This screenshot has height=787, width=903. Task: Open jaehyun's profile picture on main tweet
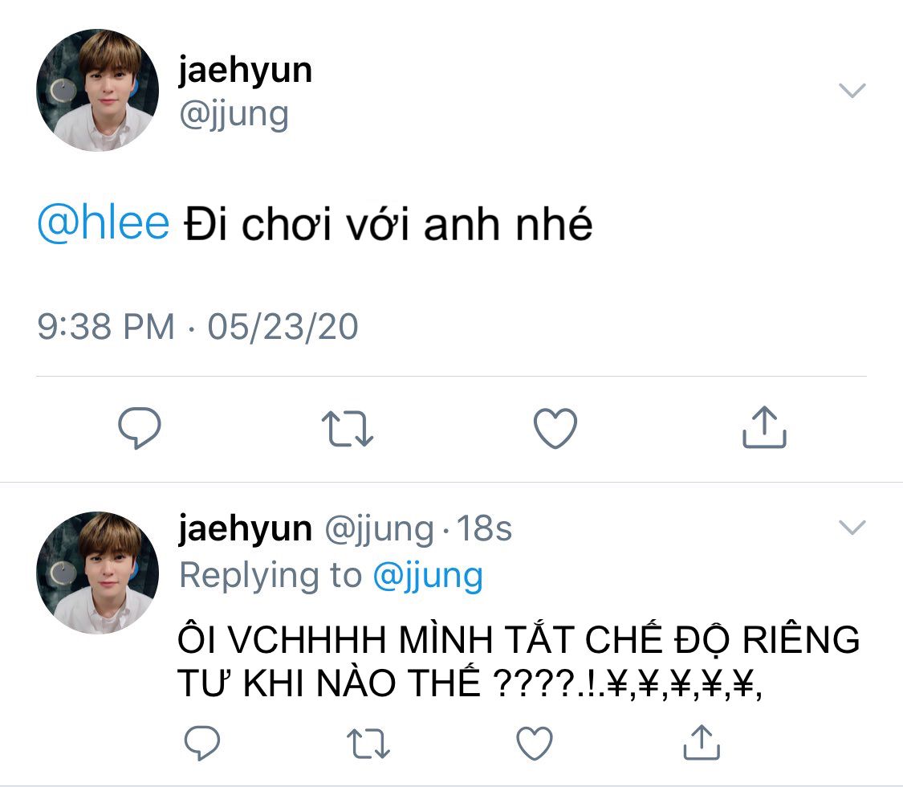click(x=97, y=91)
